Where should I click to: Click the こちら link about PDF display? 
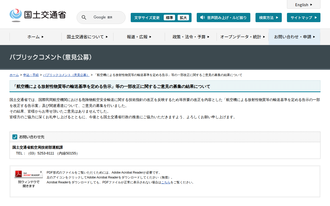(166, 182)
